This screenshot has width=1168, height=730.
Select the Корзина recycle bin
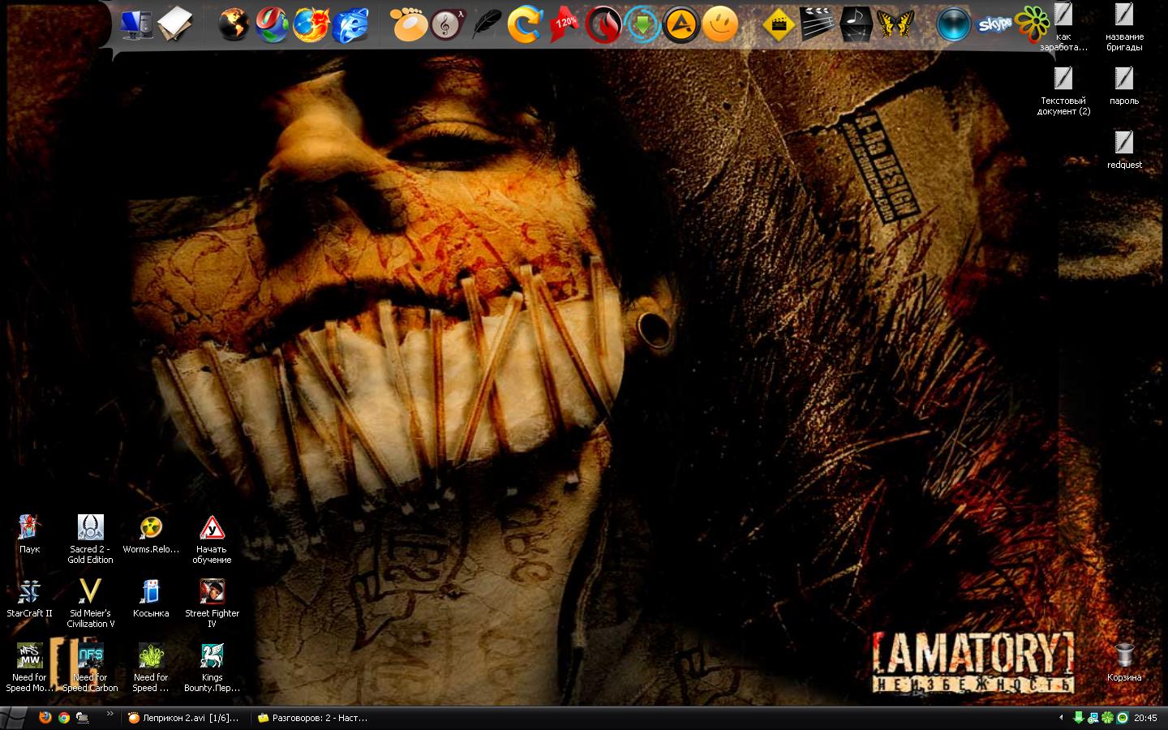click(1124, 662)
